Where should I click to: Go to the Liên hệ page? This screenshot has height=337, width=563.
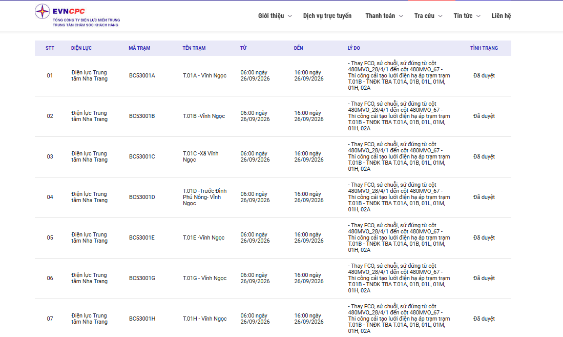tap(501, 16)
